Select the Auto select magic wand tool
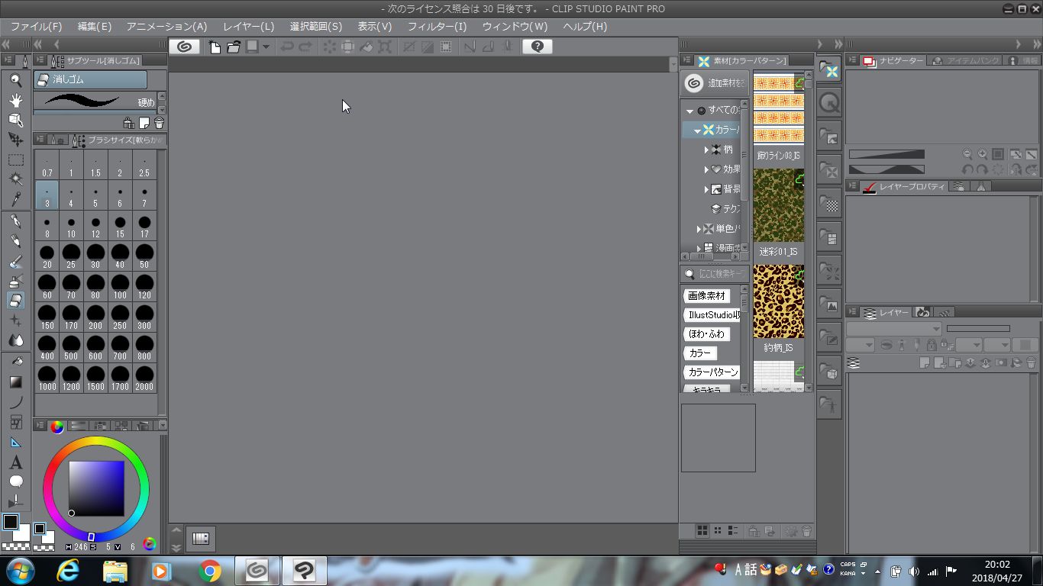Viewport: 1043px width, 586px height. 15,179
